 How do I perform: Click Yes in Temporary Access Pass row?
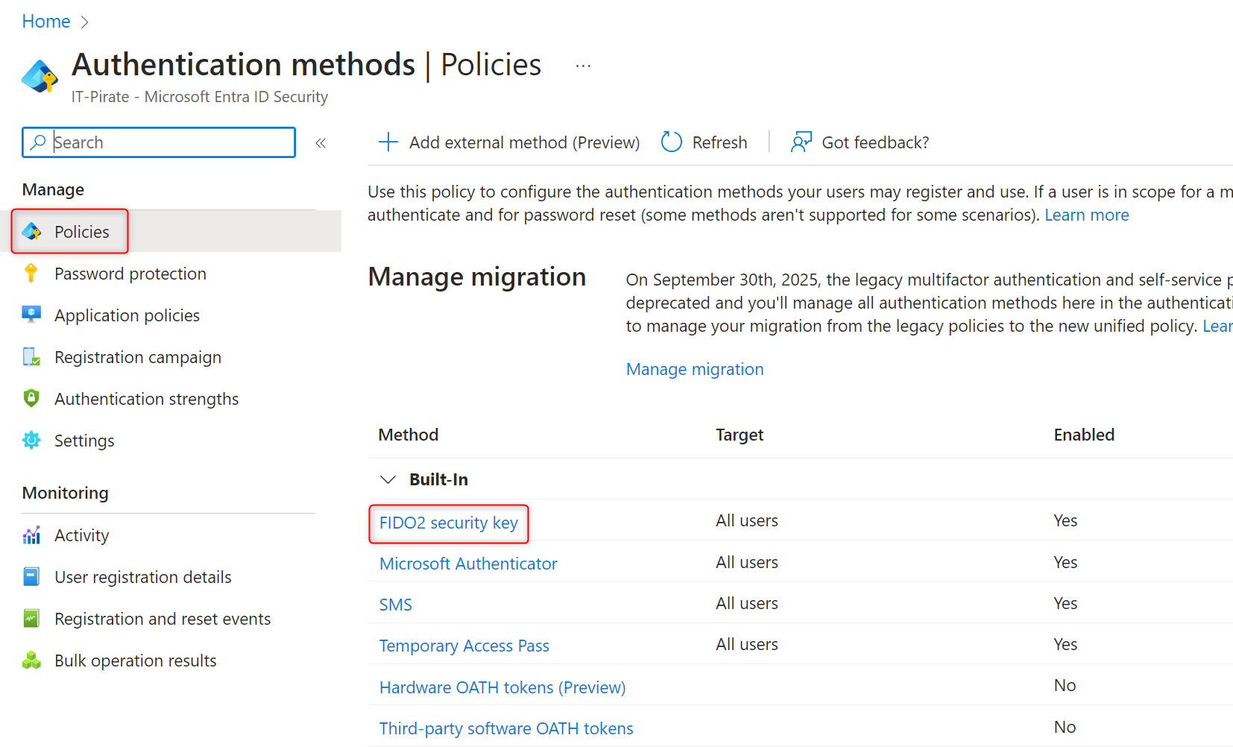[1065, 644]
